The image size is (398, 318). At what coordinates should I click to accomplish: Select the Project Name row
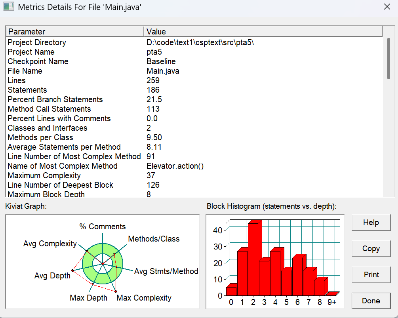tap(194, 52)
